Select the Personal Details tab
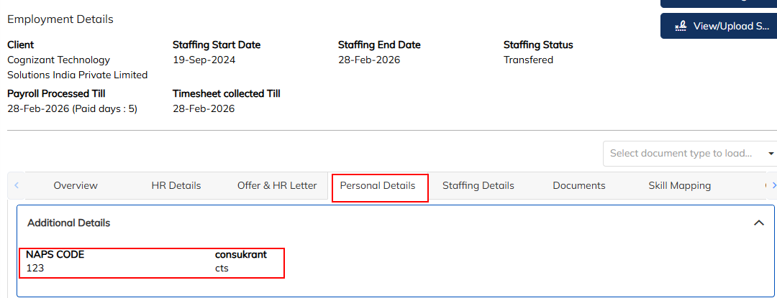777x298 pixels. [378, 186]
